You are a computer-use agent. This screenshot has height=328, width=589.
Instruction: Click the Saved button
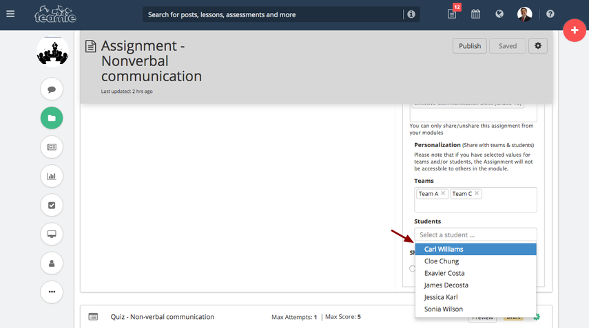(x=508, y=46)
